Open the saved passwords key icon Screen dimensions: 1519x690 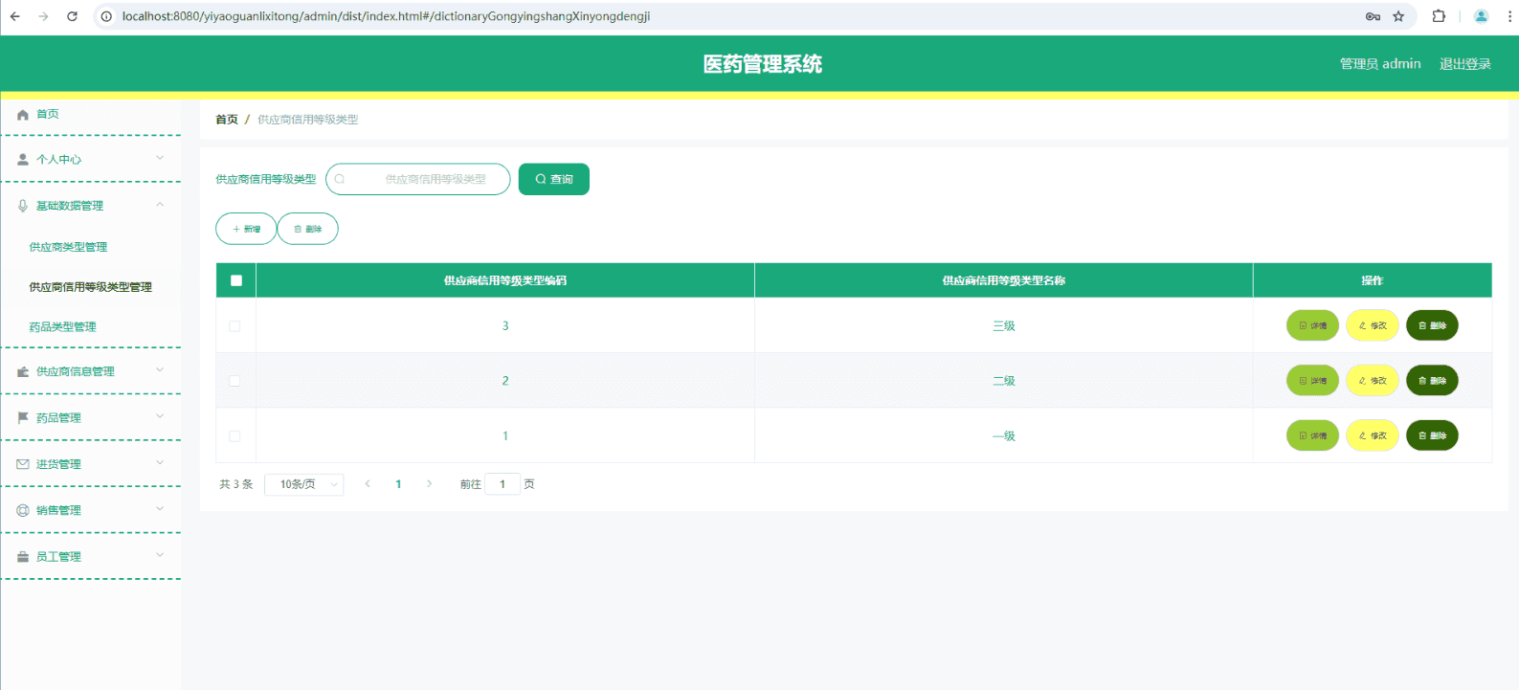[1373, 16]
